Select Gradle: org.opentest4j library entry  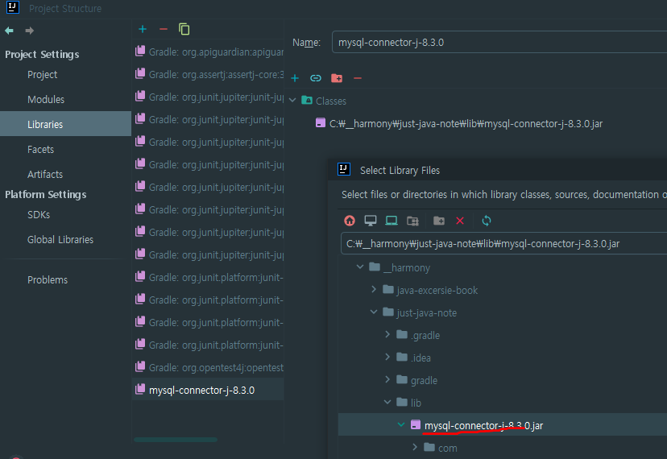click(208, 367)
